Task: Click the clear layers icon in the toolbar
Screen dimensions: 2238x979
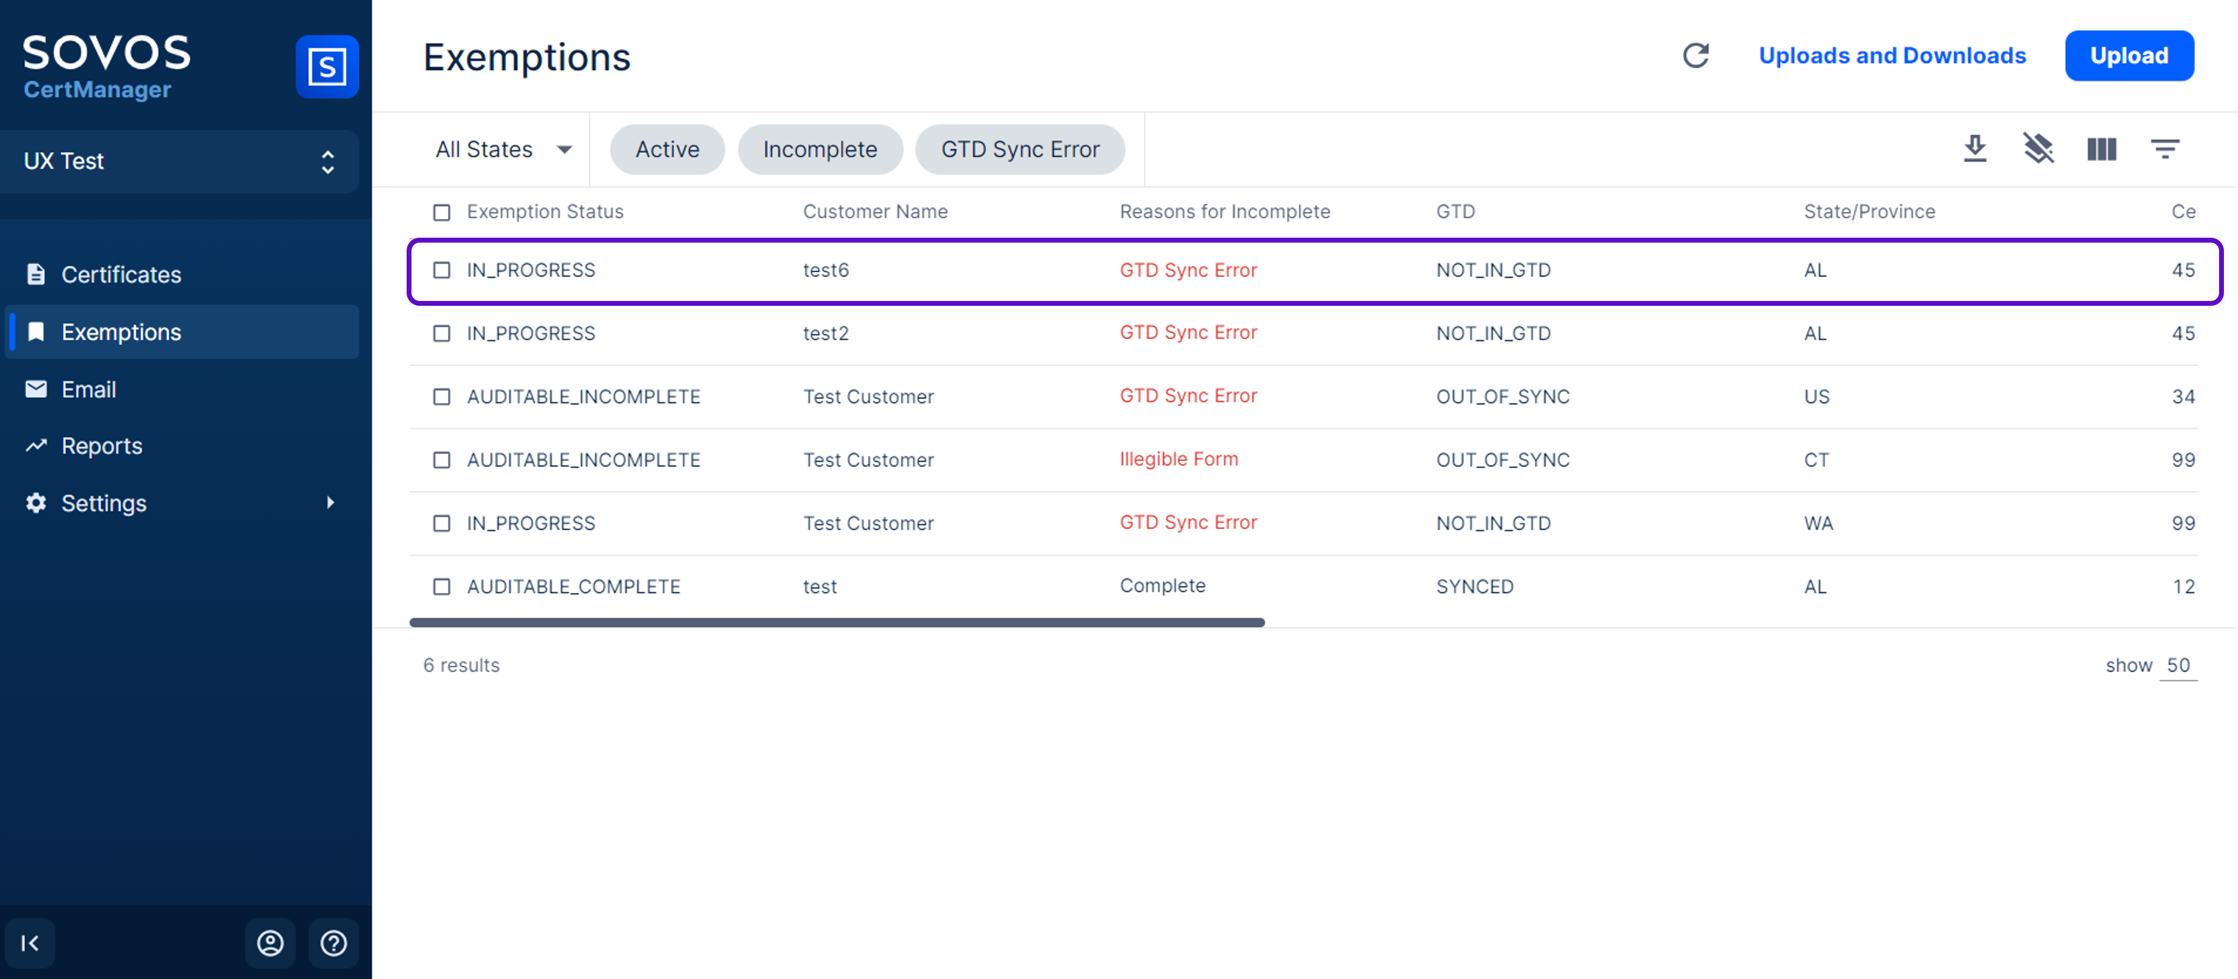Action: click(2038, 149)
